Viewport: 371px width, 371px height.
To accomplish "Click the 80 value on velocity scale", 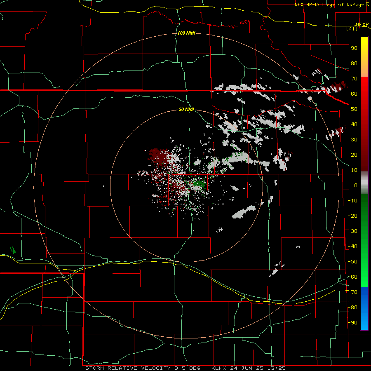I will (x=354, y=63).
